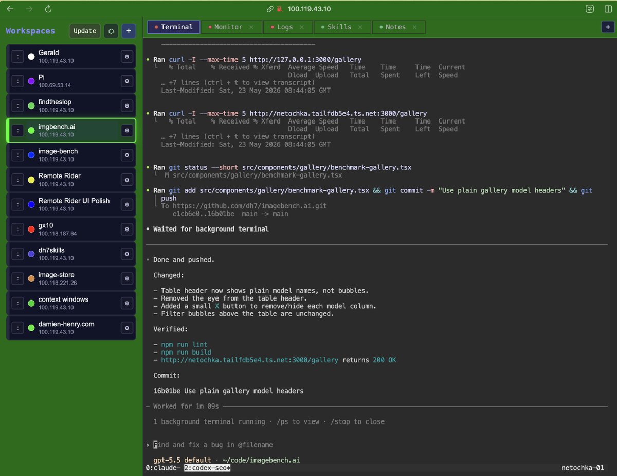This screenshot has height=476, width=617.
Task: Grab the drag handle of Gerald workspace
Action: point(17,57)
